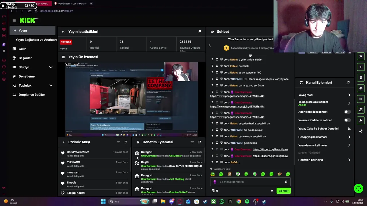Open Takipçilere özel sohbet options chevron
This screenshot has width=367, height=206.
pos(349,103)
